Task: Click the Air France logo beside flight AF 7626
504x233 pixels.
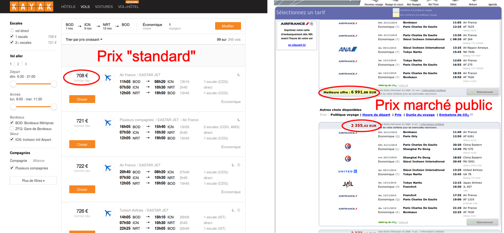Action: coord(347,74)
